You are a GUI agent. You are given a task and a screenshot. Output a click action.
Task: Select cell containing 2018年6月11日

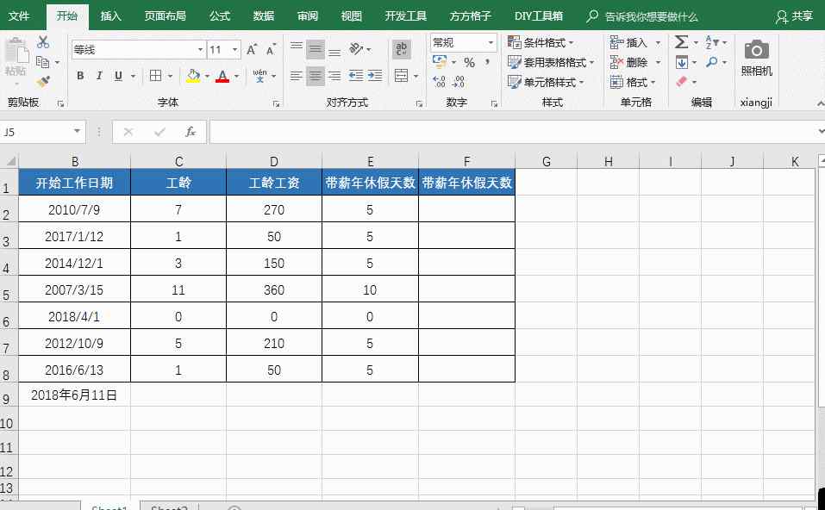click(x=74, y=395)
